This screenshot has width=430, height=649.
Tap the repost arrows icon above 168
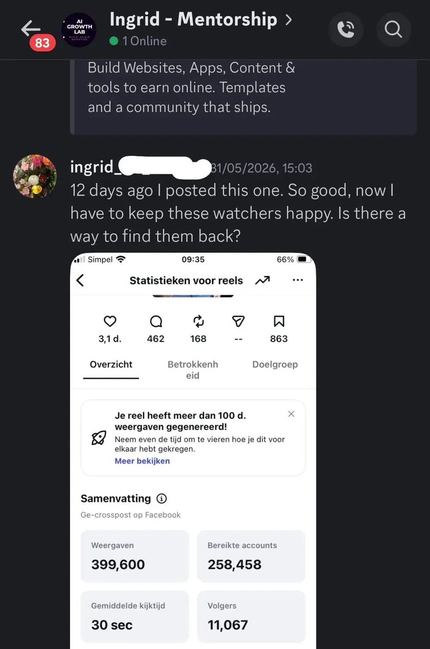pyautogui.click(x=198, y=321)
